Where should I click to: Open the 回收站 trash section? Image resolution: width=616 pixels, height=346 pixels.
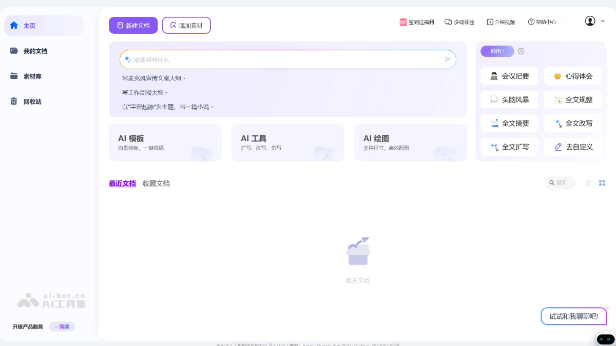tap(32, 101)
